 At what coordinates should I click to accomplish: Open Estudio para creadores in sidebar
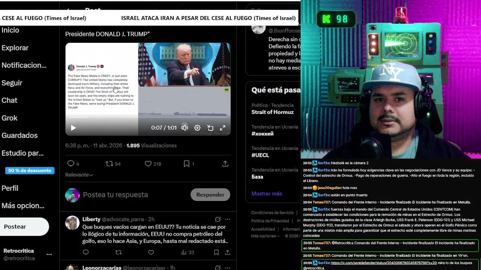23,153
